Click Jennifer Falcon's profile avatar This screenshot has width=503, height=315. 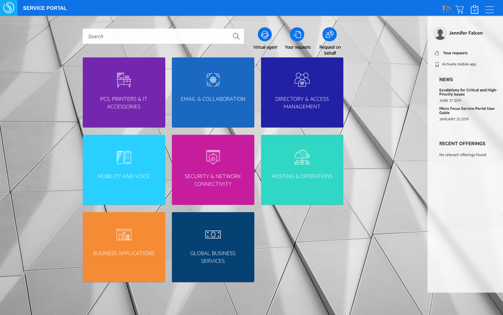(x=440, y=33)
